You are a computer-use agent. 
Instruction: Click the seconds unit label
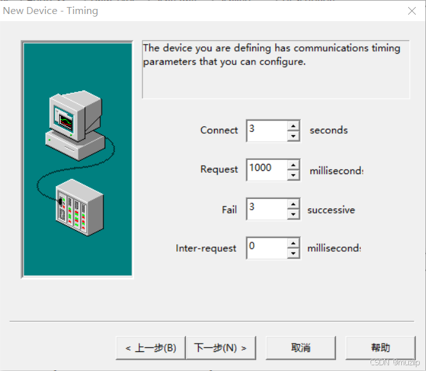pyautogui.click(x=329, y=131)
